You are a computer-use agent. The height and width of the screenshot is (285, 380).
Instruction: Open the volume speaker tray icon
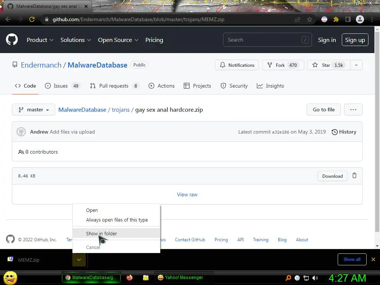[x=315, y=278]
